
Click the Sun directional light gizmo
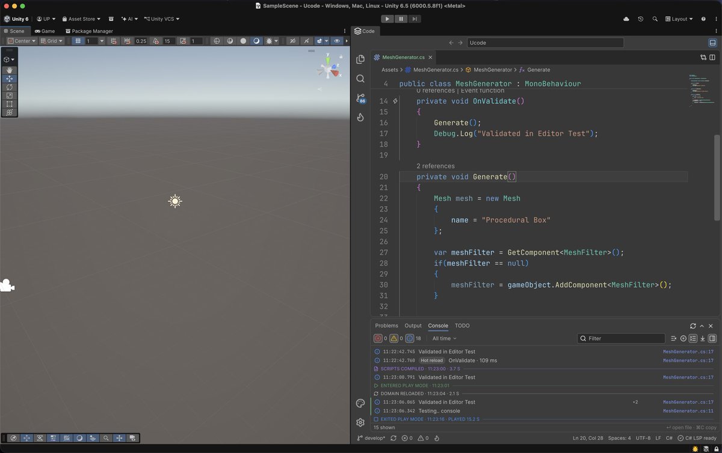(x=175, y=201)
